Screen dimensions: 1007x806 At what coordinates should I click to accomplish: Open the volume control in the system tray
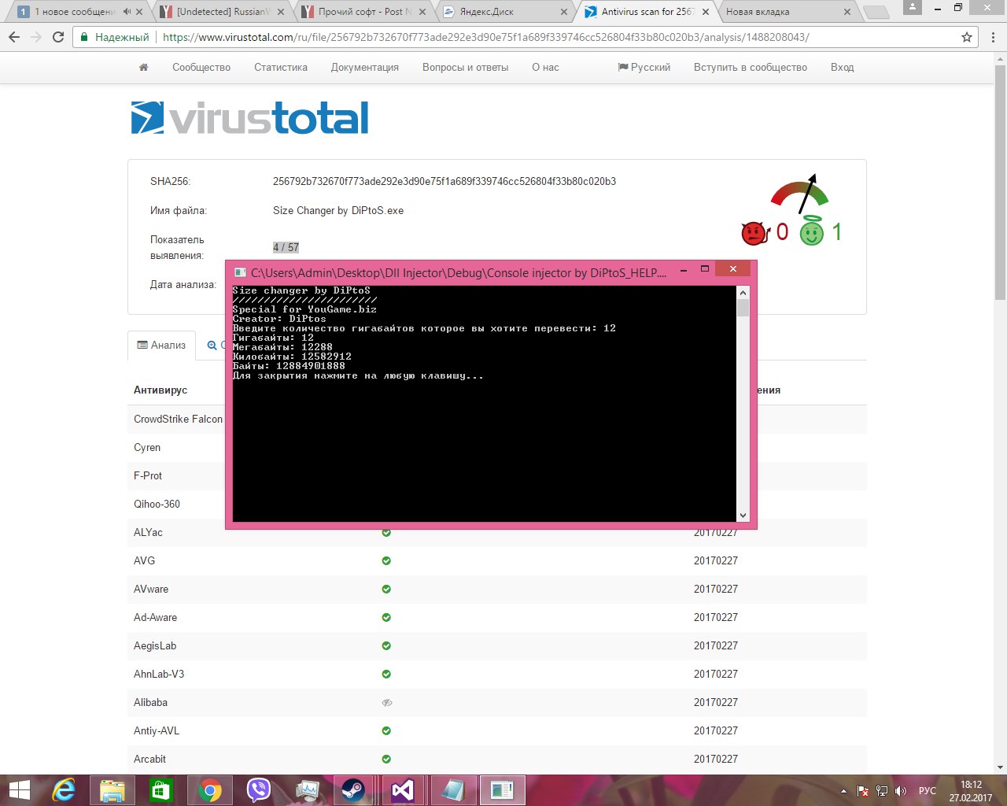901,791
